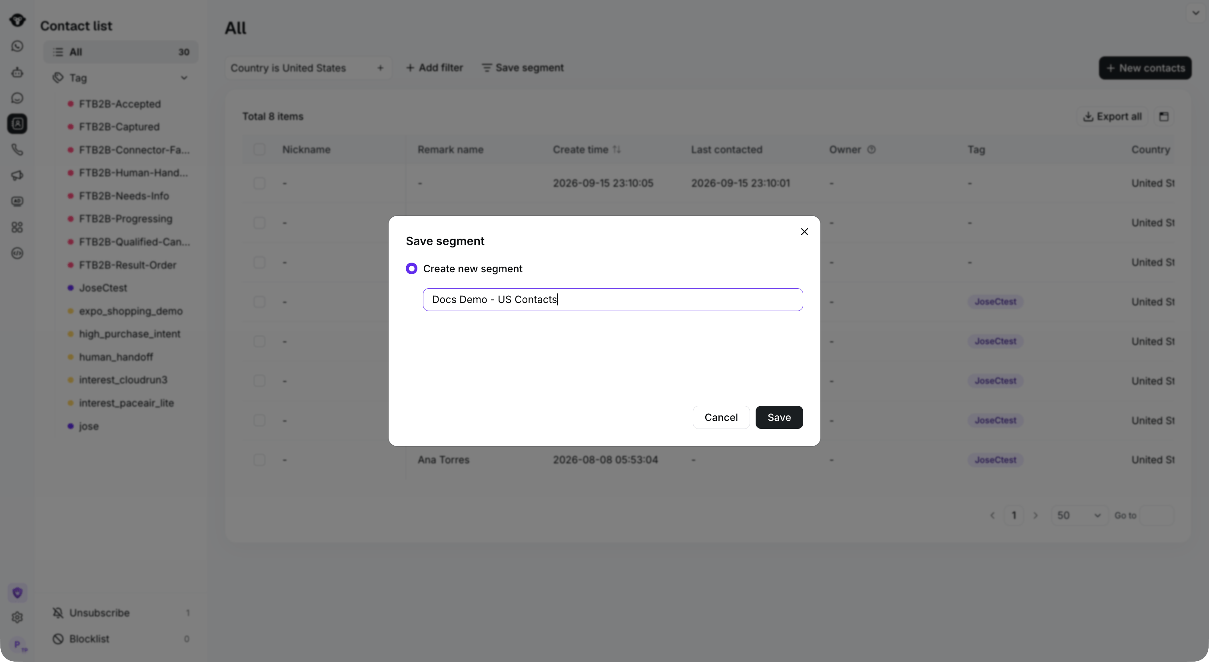1209x662 pixels.
Task: Open the apps grid sidebar icon
Action: (x=17, y=227)
